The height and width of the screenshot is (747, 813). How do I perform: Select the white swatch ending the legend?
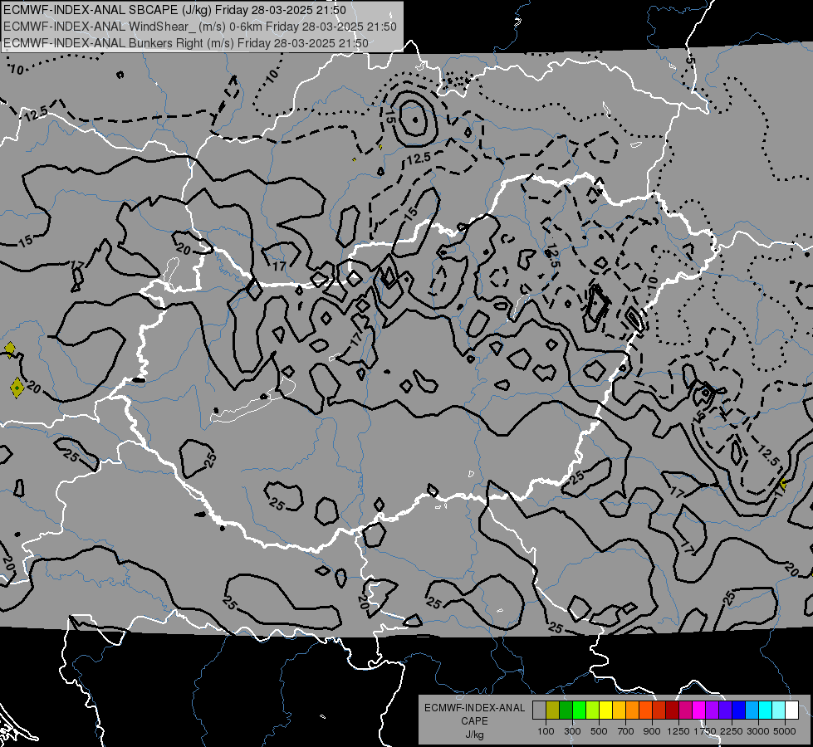[x=791, y=710]
